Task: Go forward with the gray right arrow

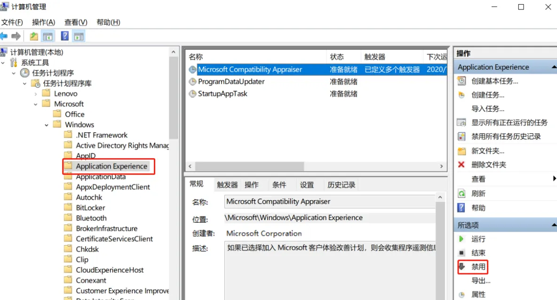Action: (x=16, y=36)
